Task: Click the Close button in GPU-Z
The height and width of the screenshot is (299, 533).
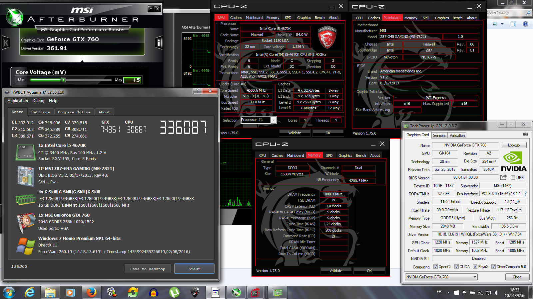Action: click(517, 277)
